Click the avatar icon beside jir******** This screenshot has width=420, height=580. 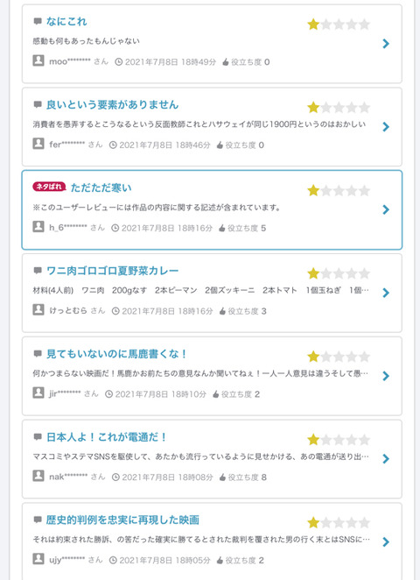pos(38,393)
